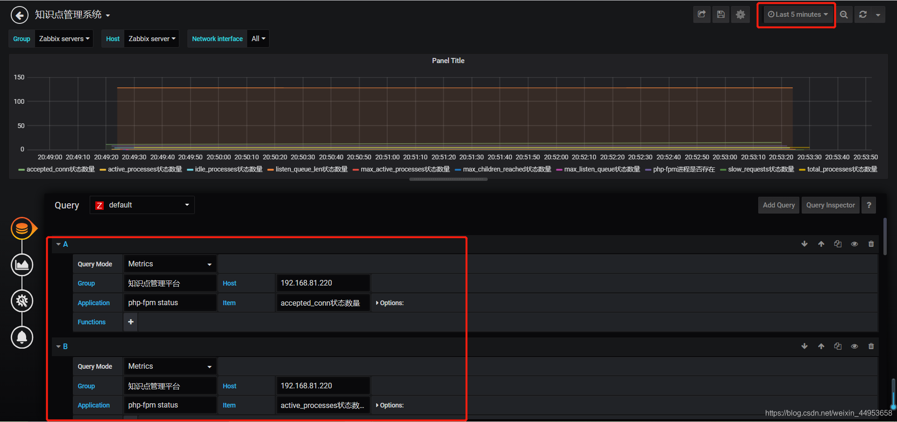Open the Alert bell icon in sidebar
Image resolution: width=897 pixels, height=422 pixels.
click(x=22, y=337)
